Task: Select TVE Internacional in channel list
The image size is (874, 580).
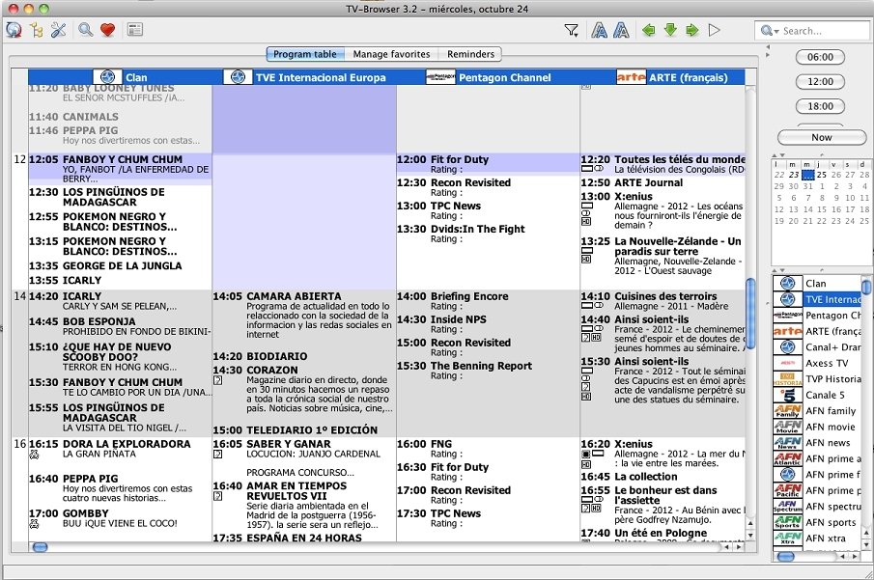Action: (817, 299)
